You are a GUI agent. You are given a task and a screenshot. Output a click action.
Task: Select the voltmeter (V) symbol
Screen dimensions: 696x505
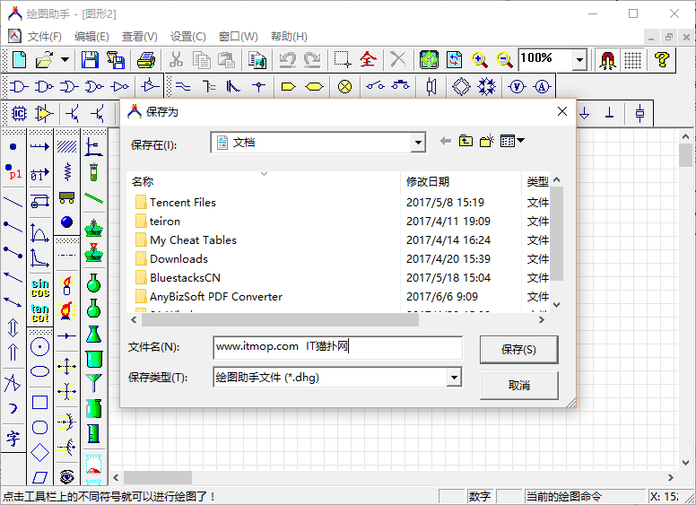tap(517, 86)
